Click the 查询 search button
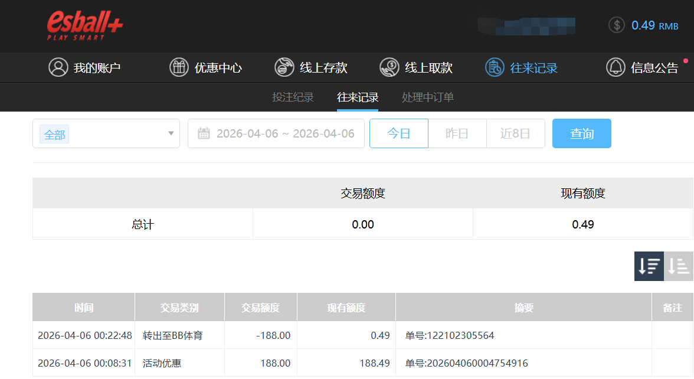This screenshot has width=694, height=379. pos(581,133)
